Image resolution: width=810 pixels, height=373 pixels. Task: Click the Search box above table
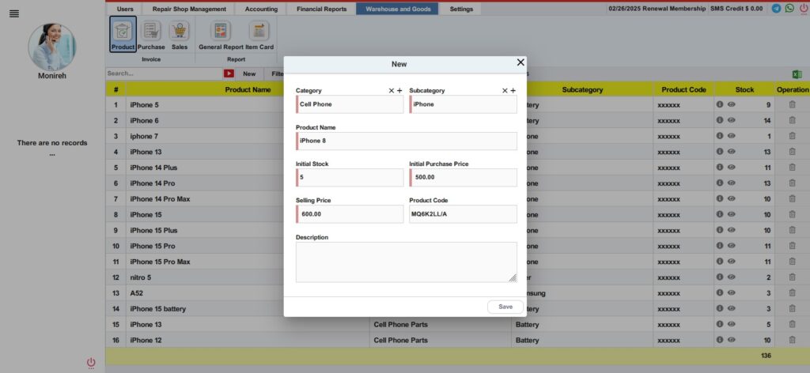[164, 73]
